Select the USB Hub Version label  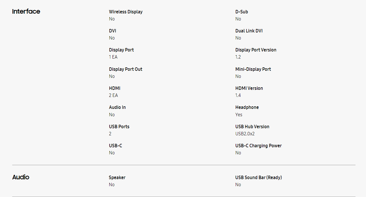[x=252, y=127]
